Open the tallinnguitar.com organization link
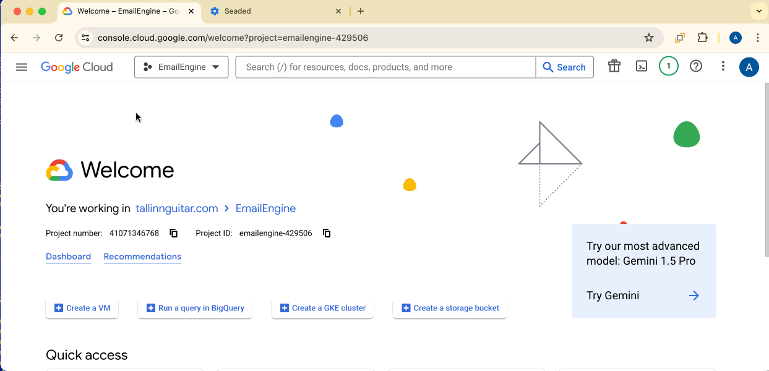769x371 pixels. coord(176,208)
